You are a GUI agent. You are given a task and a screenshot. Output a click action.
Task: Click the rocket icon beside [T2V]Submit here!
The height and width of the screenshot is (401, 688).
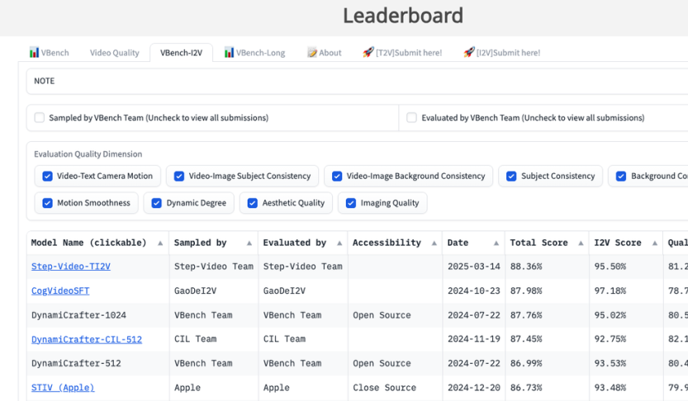point(368,53)
